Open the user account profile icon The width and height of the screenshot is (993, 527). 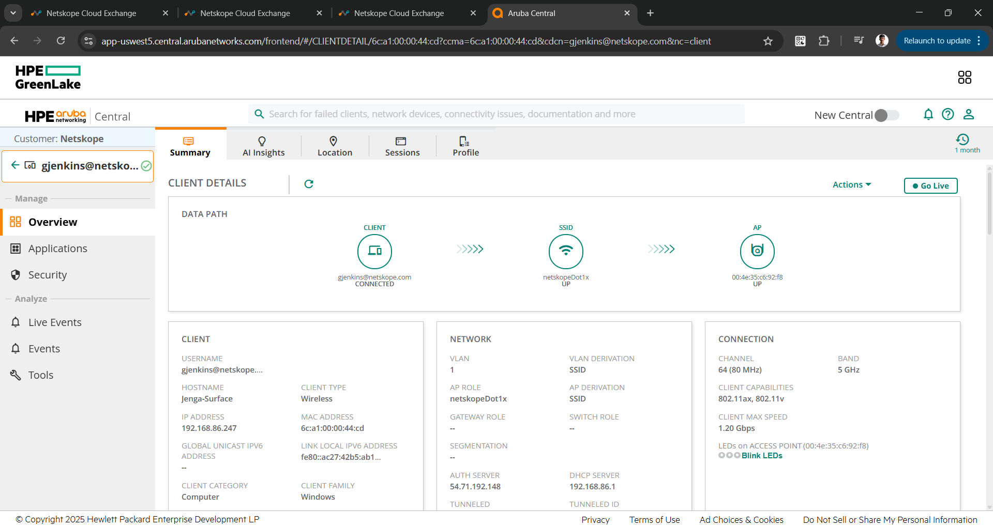[969, 114]
